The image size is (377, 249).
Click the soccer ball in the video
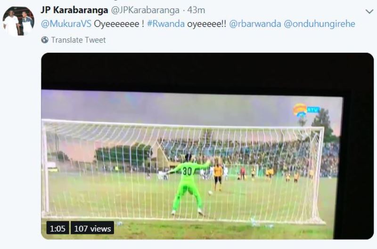click(210, 193)
